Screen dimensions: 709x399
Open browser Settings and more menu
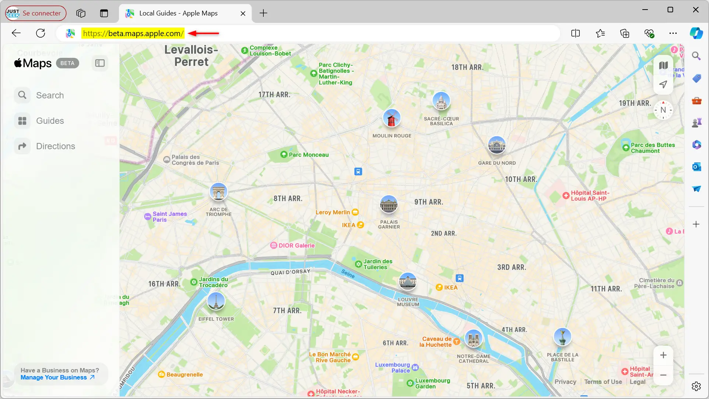673,34
